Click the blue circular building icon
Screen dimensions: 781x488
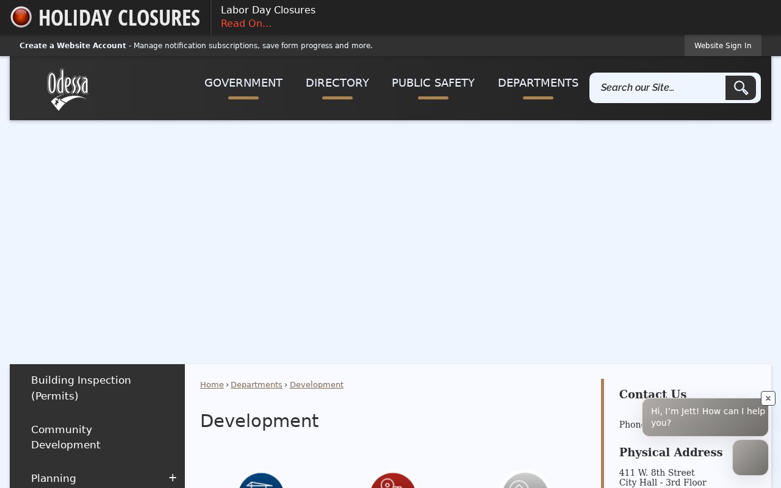(x=261, y=481)
